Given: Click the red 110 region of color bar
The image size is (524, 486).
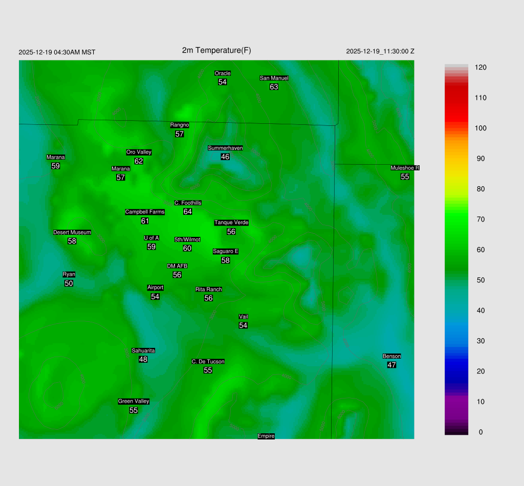Looking at the screenshot, I should tap(456, 98).
